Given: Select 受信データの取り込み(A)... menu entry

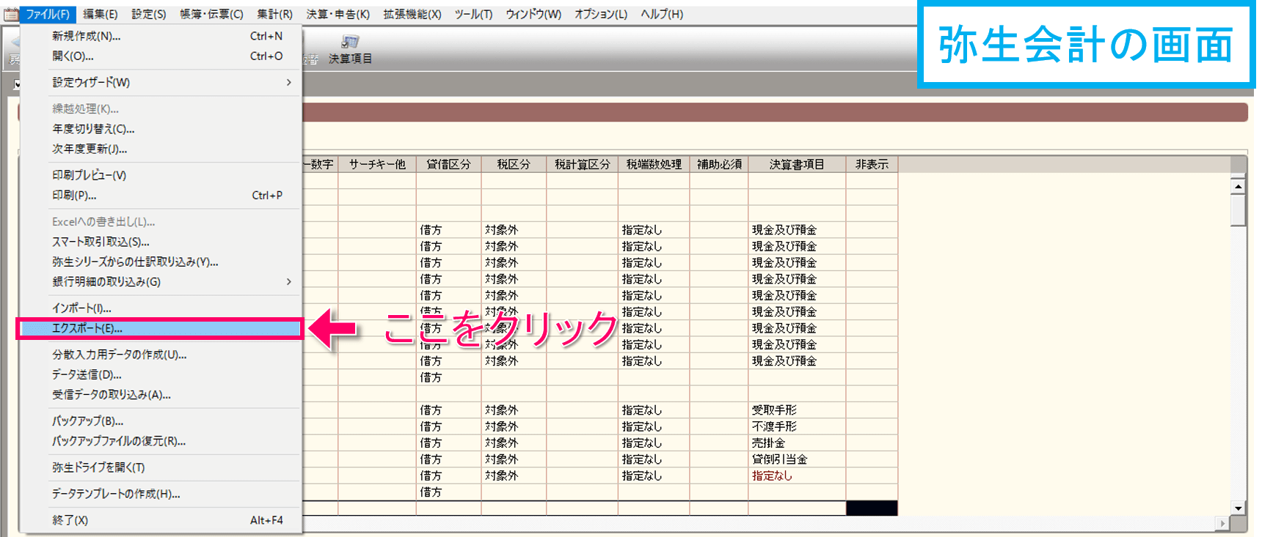Looking at the screenshot, I should coord(161,395).
